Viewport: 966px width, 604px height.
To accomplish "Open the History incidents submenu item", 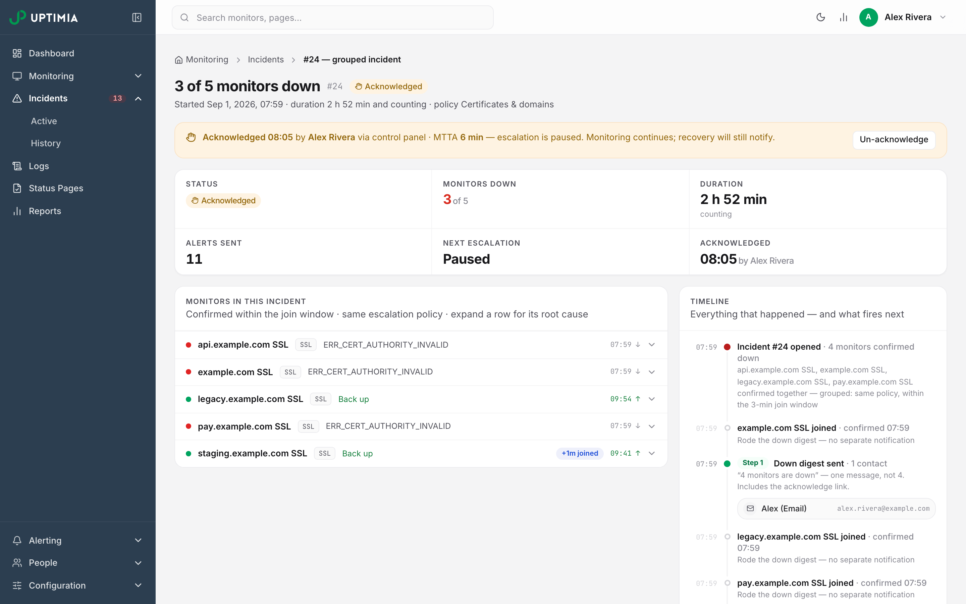I will pyautogui.click(x=46, y=143).
